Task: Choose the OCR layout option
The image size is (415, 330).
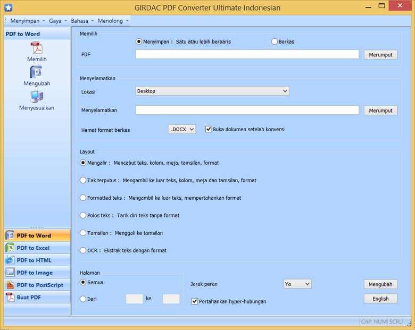Action: [x=83, y=250]
